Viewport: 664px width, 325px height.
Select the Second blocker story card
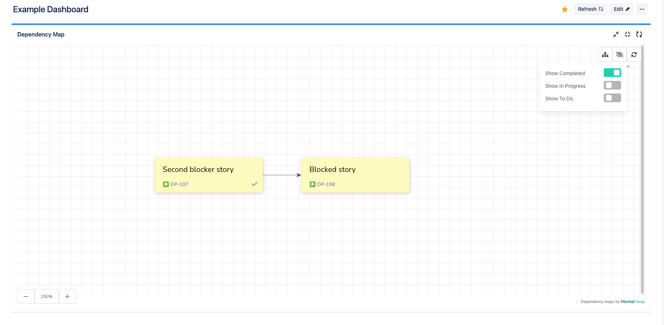pos(209,175)
